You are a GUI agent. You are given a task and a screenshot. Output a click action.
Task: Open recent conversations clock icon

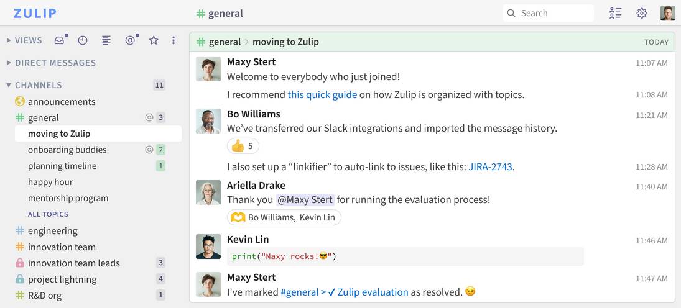click(x=83, y=40)
